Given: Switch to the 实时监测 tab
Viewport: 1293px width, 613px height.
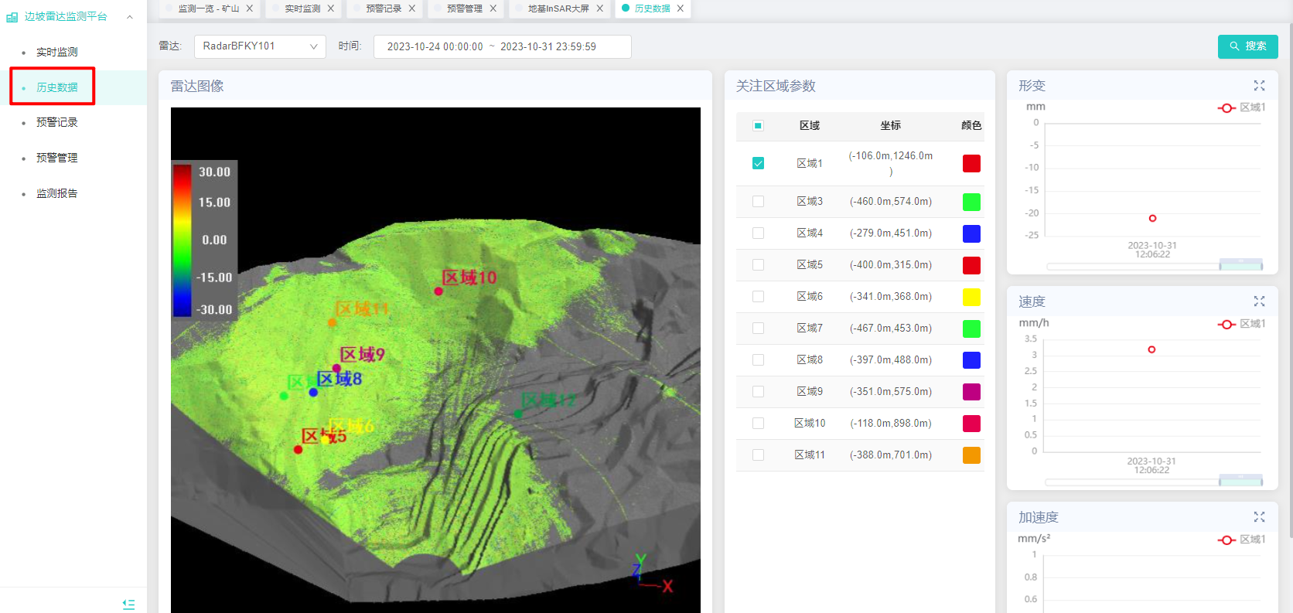Looking at the screenshot, I should coord(302,9).
